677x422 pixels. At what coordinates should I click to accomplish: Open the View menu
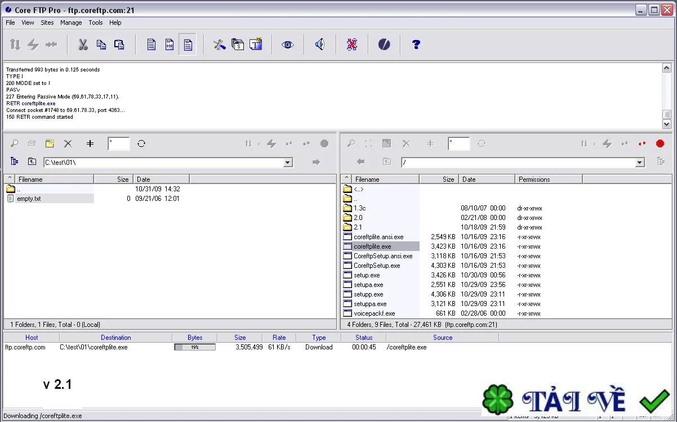[x=28, y=23]
